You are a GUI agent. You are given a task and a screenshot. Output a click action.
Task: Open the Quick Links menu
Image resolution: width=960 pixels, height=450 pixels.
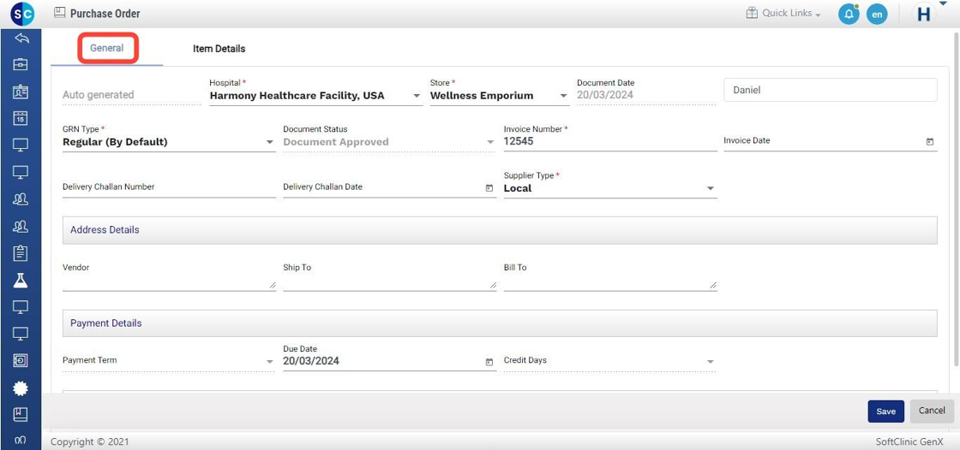783,14
